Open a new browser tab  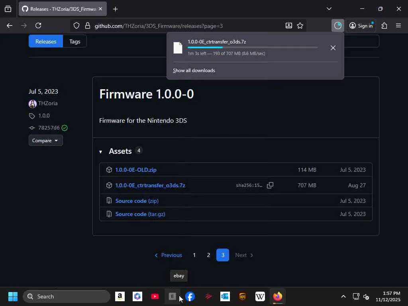click(115, 9)
